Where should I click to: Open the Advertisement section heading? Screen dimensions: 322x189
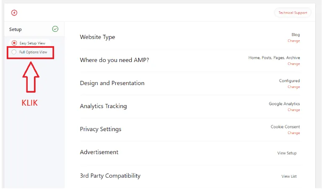(x=99, y=152)
